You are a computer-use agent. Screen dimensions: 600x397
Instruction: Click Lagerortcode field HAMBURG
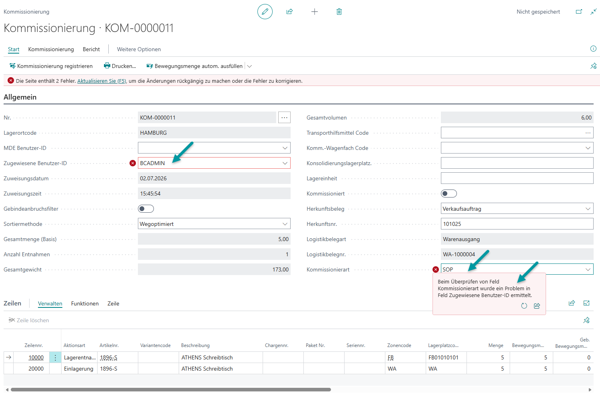click(214, 133)
